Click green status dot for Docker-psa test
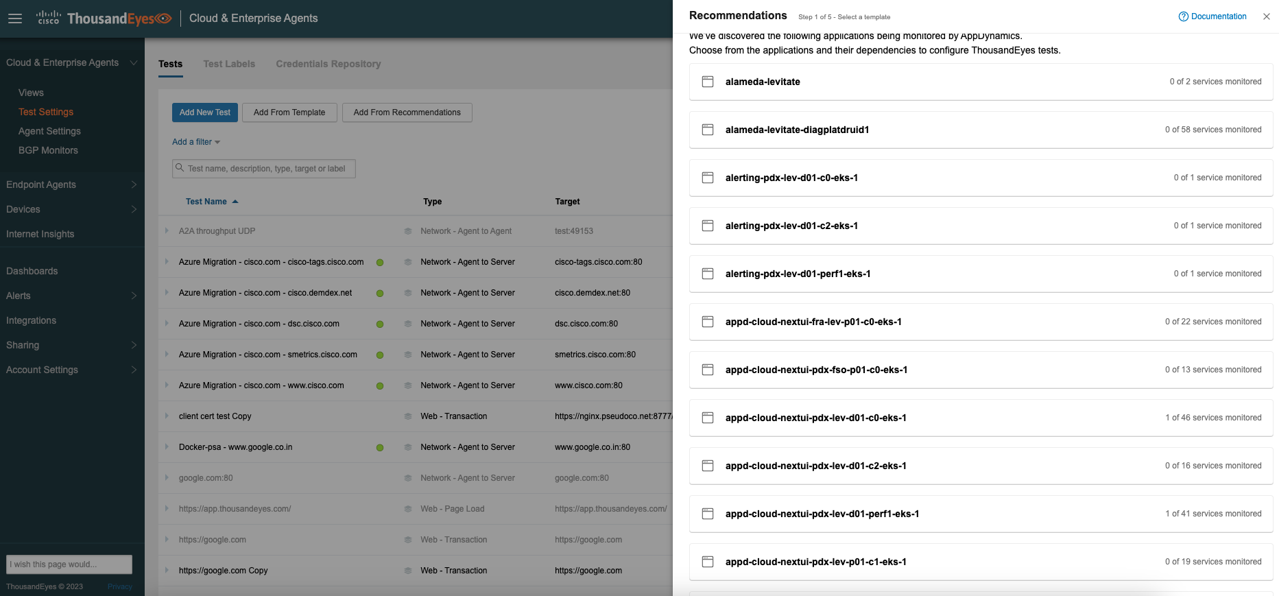The image size is (1279, 596). pos(380,448)
